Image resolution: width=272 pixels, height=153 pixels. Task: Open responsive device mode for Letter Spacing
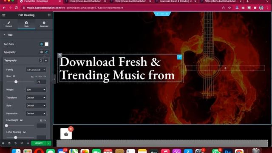[x=25, y=132]
